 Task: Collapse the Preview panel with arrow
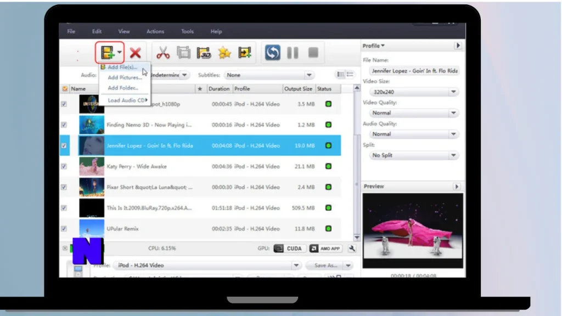[x=457, y=187]
